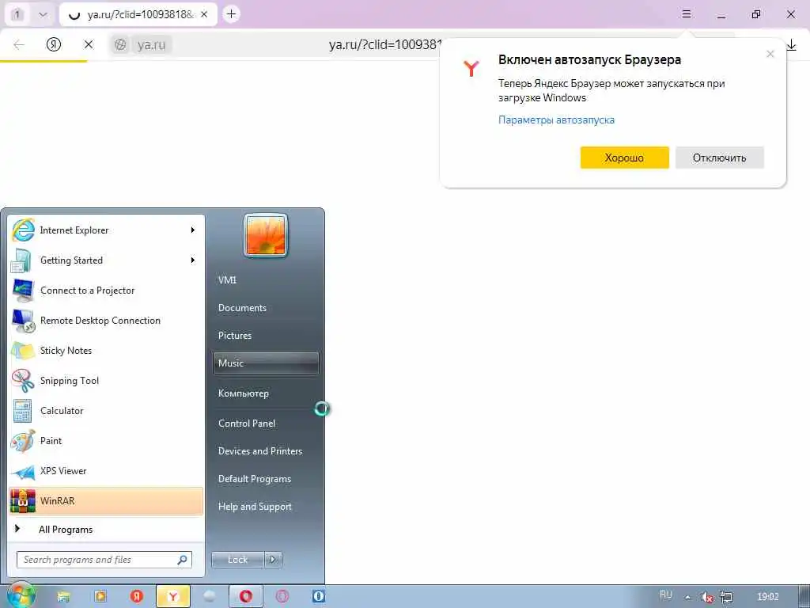The image size is (810, 608).
Task: Open Music library
Action: pyautogui.click(x=266, y=363)
